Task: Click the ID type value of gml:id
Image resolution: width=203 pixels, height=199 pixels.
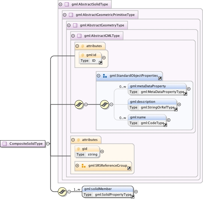Action: (94, 61)
